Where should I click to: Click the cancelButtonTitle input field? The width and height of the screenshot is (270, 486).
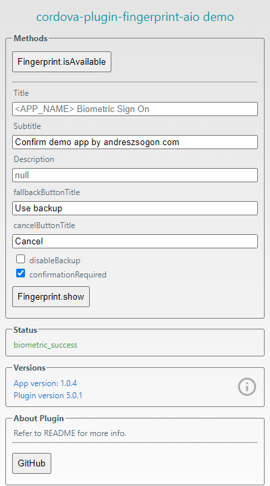pyautogui.click(x=135, y=241)
